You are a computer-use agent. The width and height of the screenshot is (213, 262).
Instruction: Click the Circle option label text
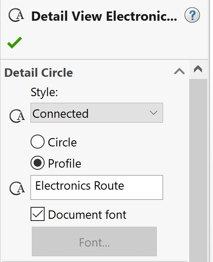[x=62, y=142]
